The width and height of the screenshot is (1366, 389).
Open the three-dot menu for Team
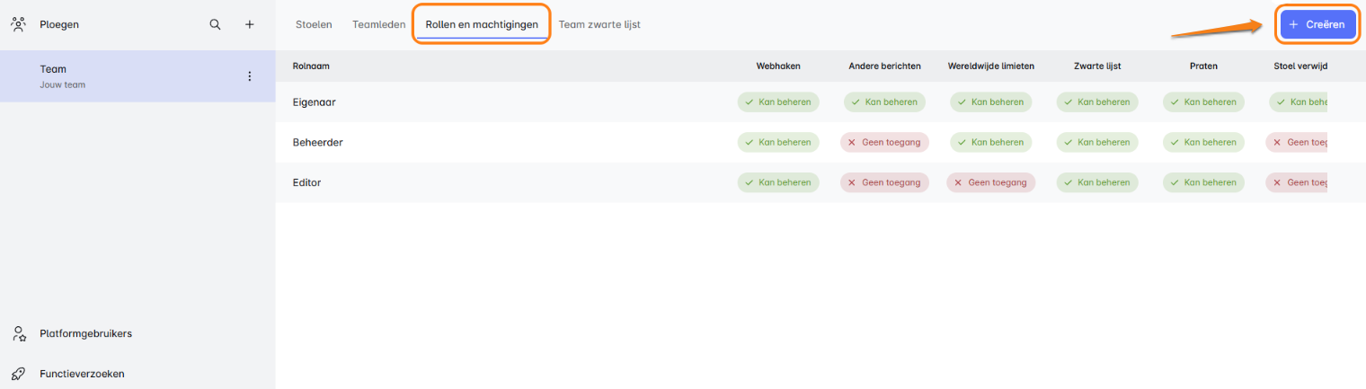250,76
